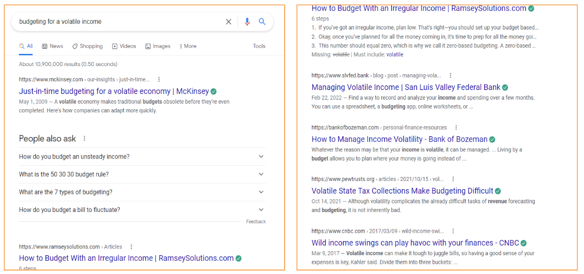Open 'Just-in-time budgeting for a volatile economy' link
Screen dimensions: 584x274
(114, 91)
